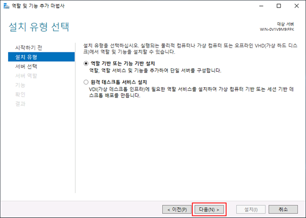This screenshot has height=218, width=306.
Task: Click the 대상 서버 label
Action: 285,24
